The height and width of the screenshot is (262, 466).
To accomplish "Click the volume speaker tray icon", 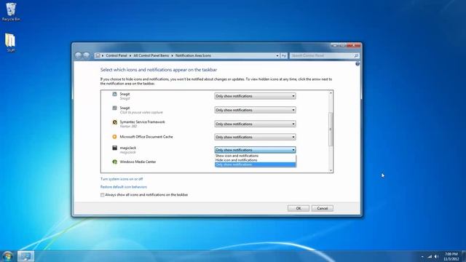I will 437,256.
